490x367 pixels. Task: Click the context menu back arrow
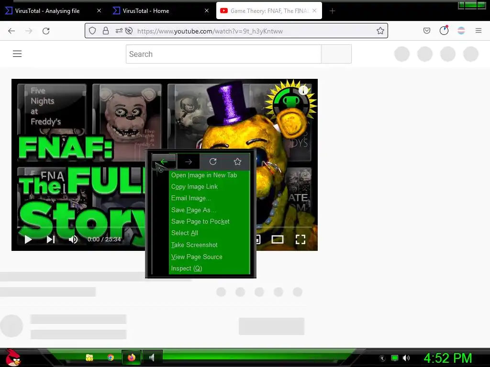click(x=164, y=162)
